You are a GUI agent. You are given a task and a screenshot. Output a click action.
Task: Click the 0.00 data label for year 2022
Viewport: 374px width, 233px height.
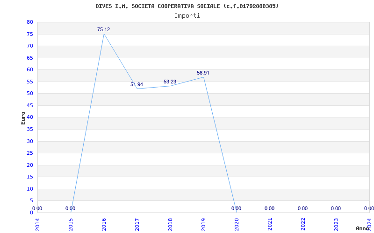(x=302, y=208)
